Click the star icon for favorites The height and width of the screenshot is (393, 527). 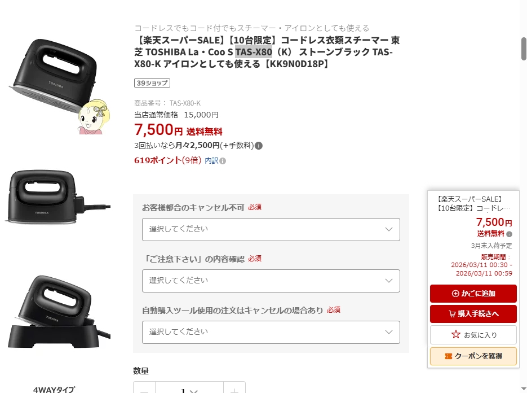point(456,334)
